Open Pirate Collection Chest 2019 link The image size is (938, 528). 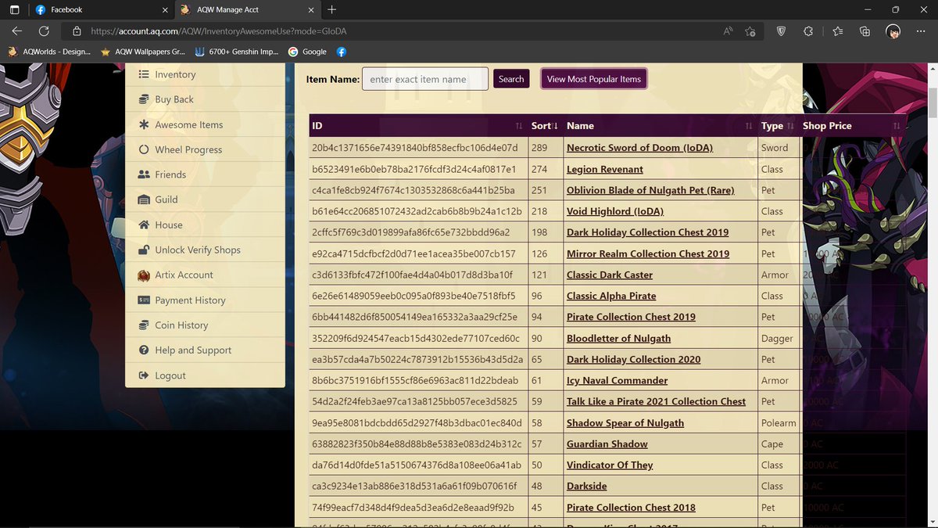[631, 317]
